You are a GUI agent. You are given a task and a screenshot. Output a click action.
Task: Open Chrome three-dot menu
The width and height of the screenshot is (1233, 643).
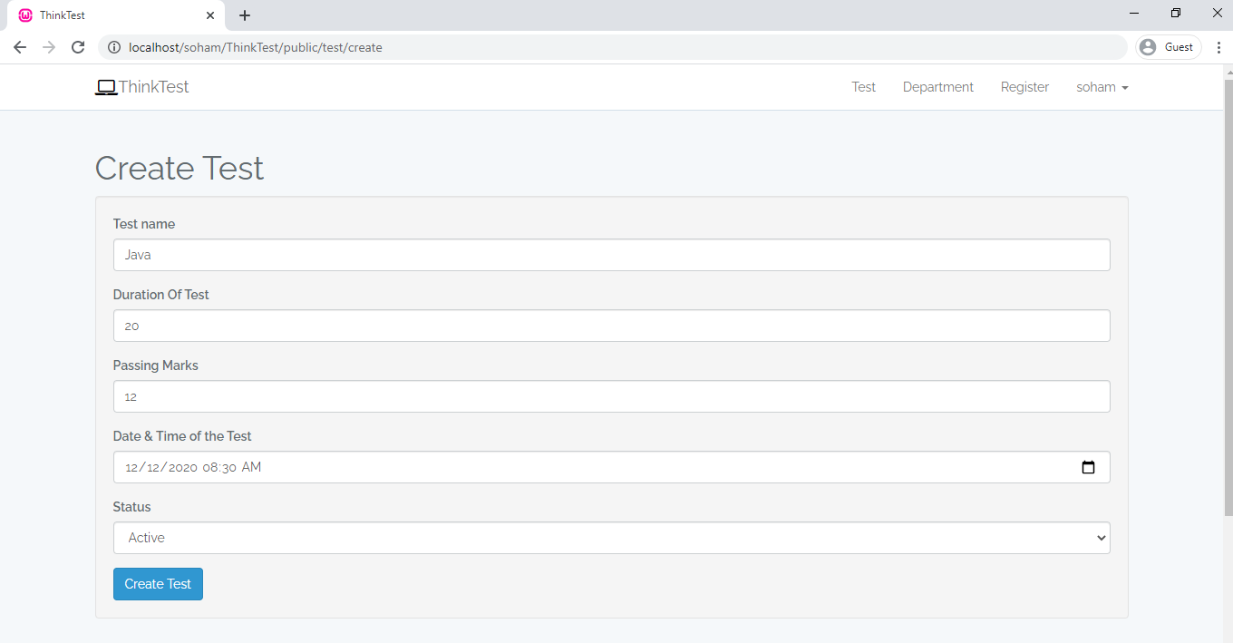point(1218,47)
